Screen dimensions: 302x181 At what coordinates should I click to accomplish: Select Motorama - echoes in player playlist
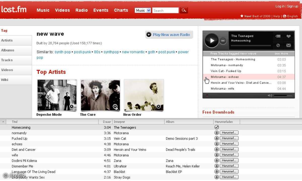249,77
